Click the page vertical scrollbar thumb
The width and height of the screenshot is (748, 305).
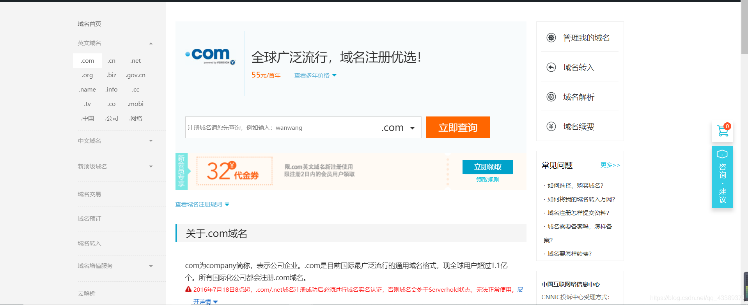[x=744, y=27]
